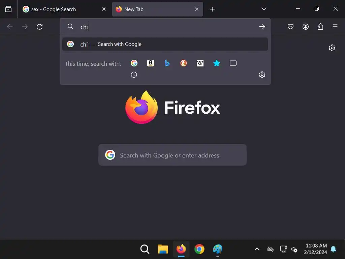Open Firefox View from the tab bar
The image size is (345, 259).
click(8, 9)
